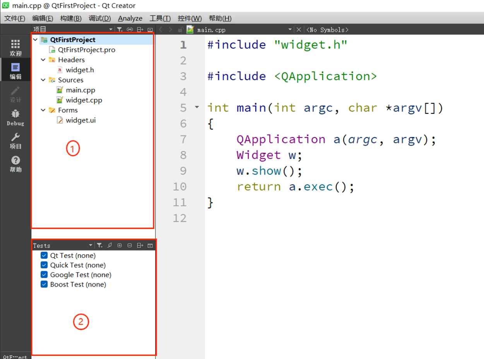
Task: Collapse the Headers folder arrow
Action: (x=43, y=60)
